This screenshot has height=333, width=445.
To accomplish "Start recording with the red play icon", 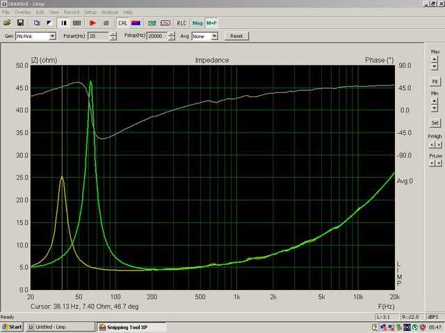I will click(x=92, y=23).
